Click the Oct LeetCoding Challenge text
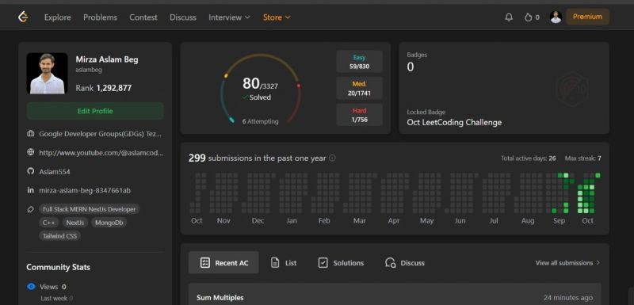Screen dimensions: 634x305 tap(454, 123)
